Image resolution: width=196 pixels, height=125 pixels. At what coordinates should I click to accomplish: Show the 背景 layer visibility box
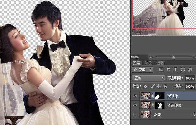(135, 115)
